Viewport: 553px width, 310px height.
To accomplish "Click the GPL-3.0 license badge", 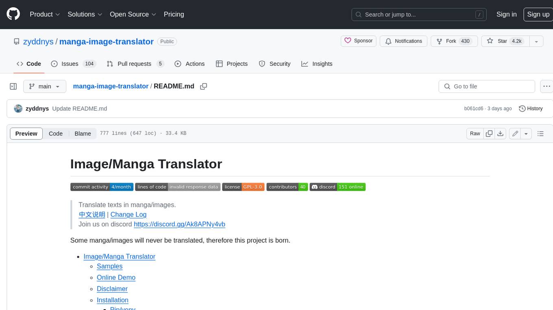I will pyautogui.click(x=243, y=187).
